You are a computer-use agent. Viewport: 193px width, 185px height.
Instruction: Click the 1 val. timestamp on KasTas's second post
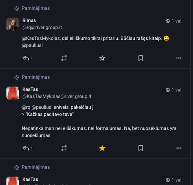177,180
